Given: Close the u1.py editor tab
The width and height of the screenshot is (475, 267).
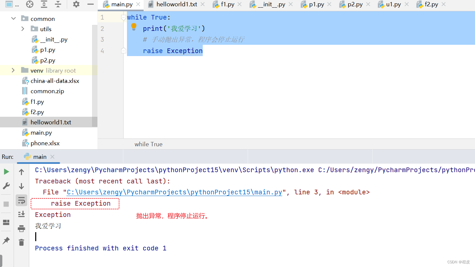Looking at the screenshot, I should [x=406, y=5].
